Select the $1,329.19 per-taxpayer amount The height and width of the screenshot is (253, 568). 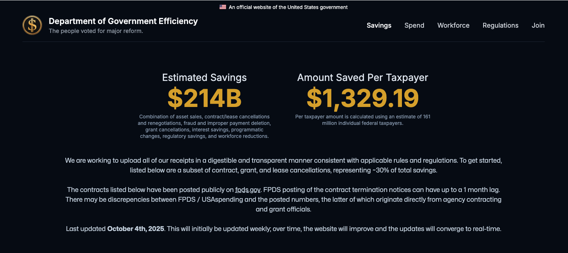coord(363,98)
